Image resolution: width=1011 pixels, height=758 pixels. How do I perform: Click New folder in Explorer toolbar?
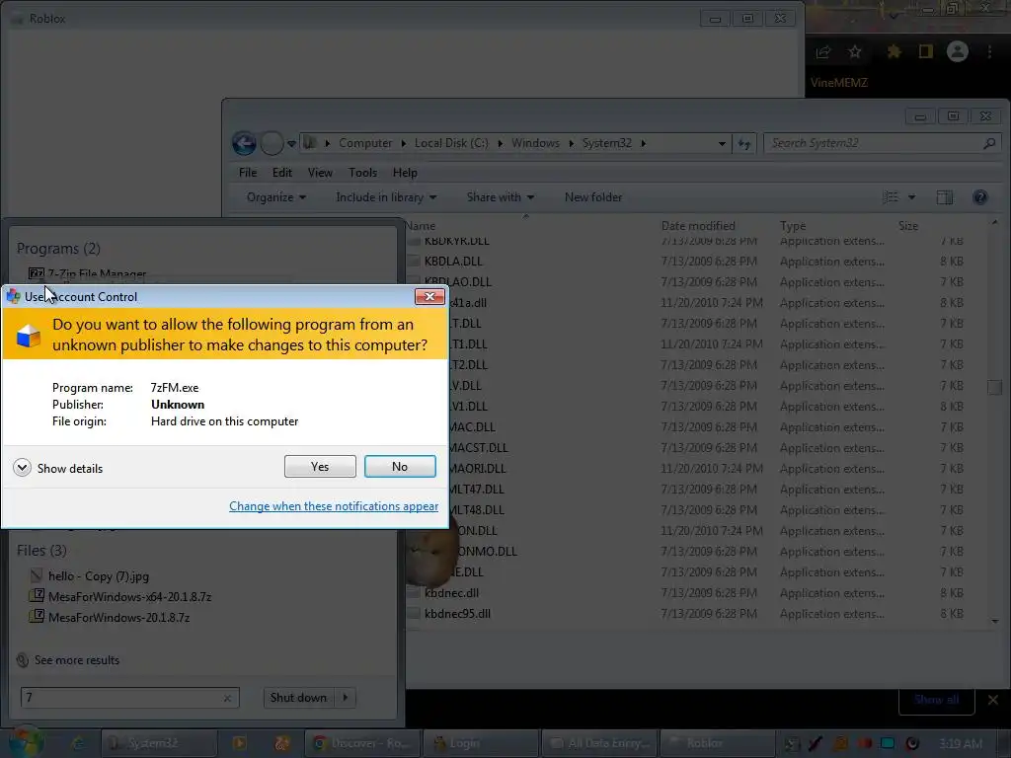(x=593, y=197)
